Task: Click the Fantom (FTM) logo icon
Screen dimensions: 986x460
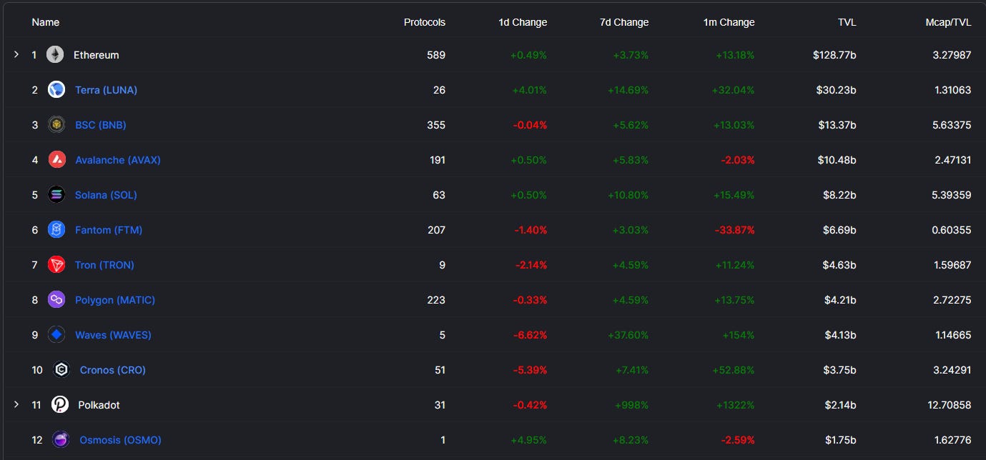Action: pyautogui.click(x=56, y=229)
